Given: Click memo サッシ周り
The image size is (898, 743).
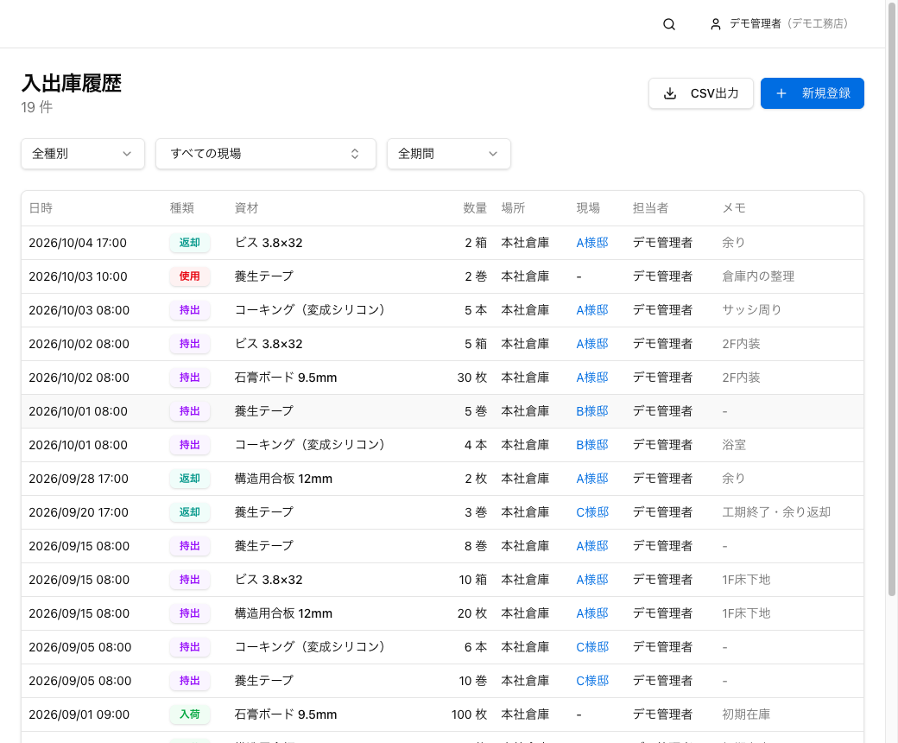Looking at the screenshot, I should click(752, 310).
